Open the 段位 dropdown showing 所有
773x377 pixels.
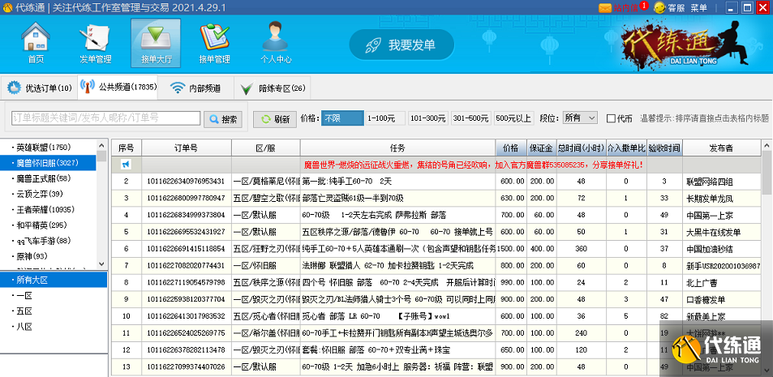581,118
